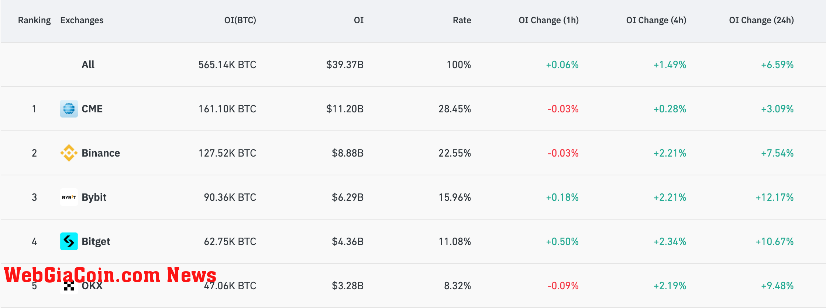This screenshot has height=308, width=826.
Task: Select Bitget's 62.75K BTC value
Action: [x=230, y=241]
